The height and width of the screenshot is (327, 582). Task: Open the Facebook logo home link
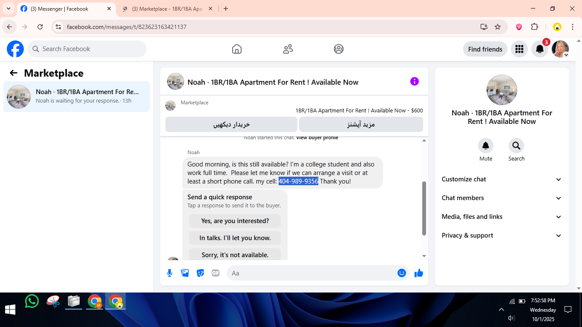tap(15, 49)
